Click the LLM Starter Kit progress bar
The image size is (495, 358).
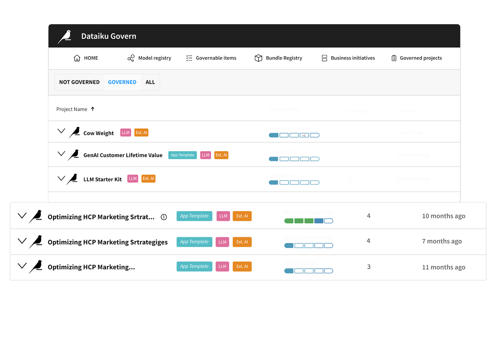coord(294,182)
